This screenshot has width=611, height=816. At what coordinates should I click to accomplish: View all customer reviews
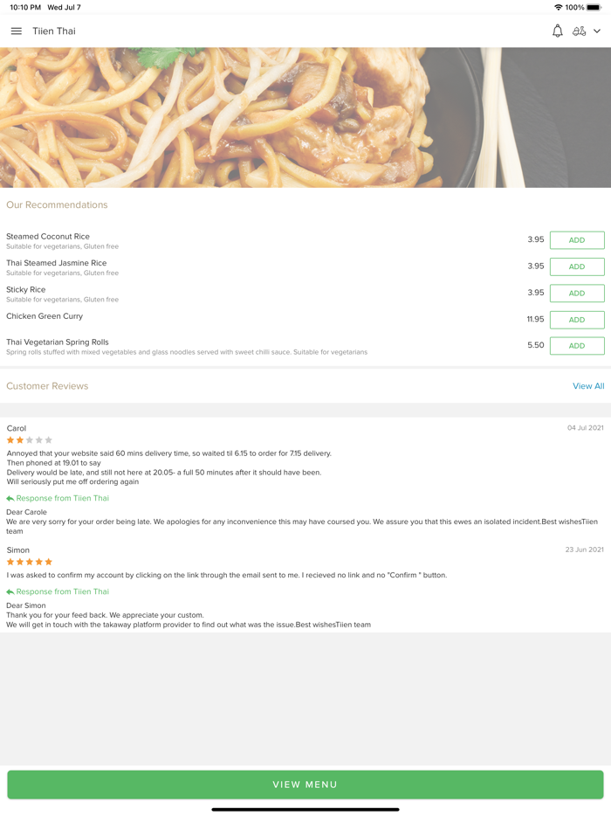point(588,386)
